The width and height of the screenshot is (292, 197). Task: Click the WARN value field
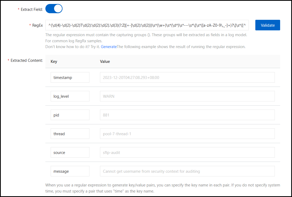[x=187, y=96]
